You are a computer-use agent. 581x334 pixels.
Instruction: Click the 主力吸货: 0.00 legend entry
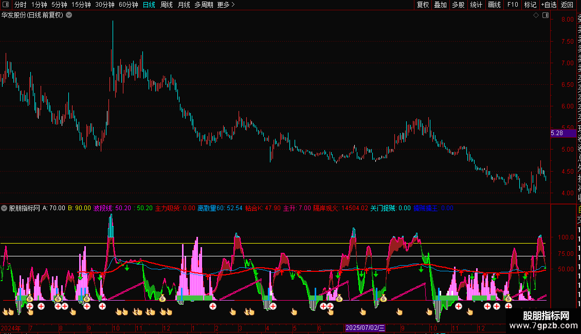[175, 208]
